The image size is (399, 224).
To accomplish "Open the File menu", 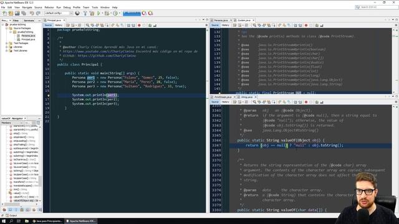I will 3,7.
